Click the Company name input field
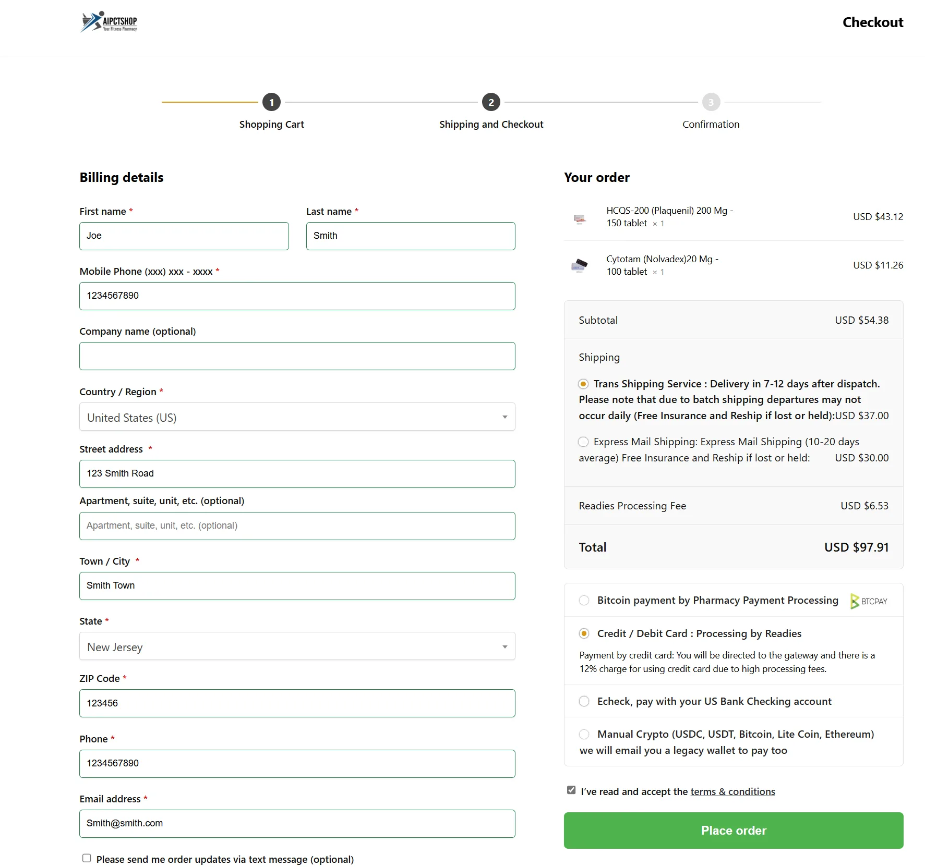The image size is (925, 867). [297, 356]
